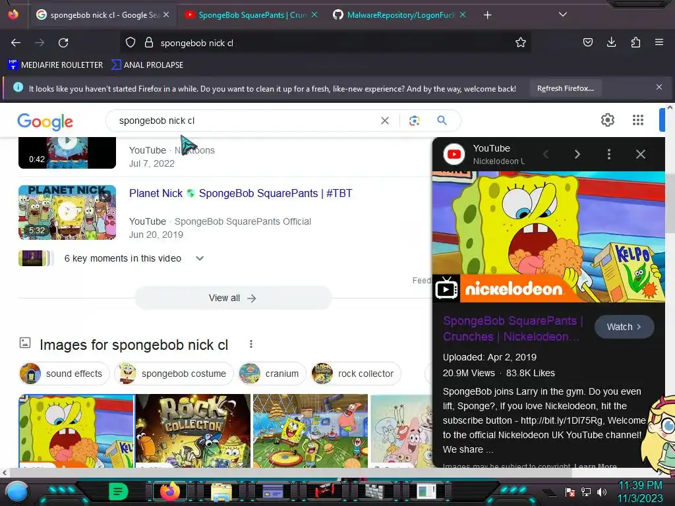Open the SpongeBob eating Kelpo image result
The image size is (675, 506).
click(76, 431)
